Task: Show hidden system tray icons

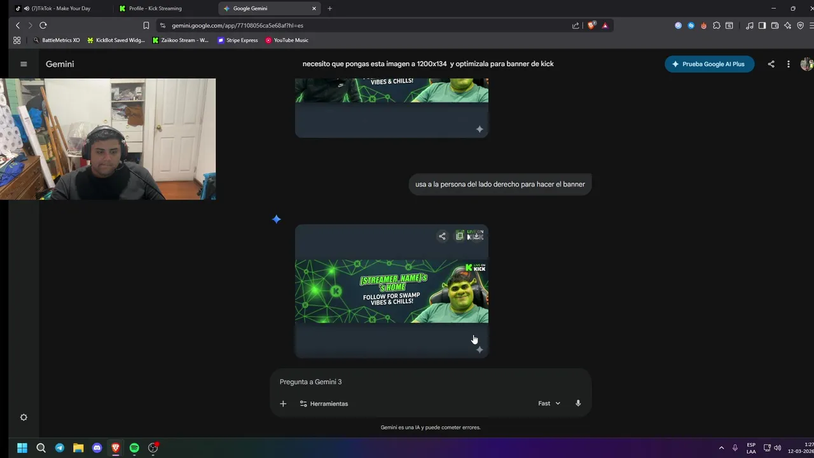Action: point(721,448)
